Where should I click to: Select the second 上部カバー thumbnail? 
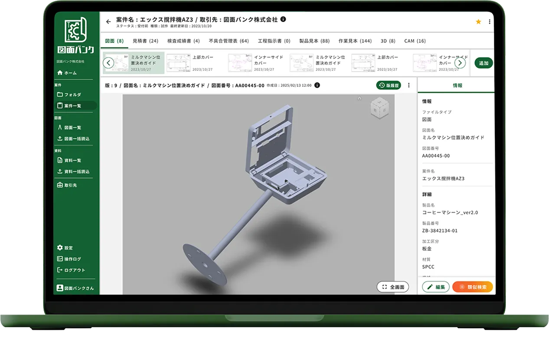(380, 63)
